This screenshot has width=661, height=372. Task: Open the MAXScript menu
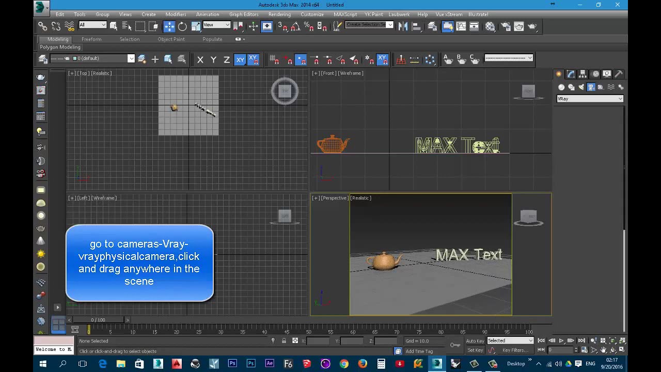tap(345, 14)
